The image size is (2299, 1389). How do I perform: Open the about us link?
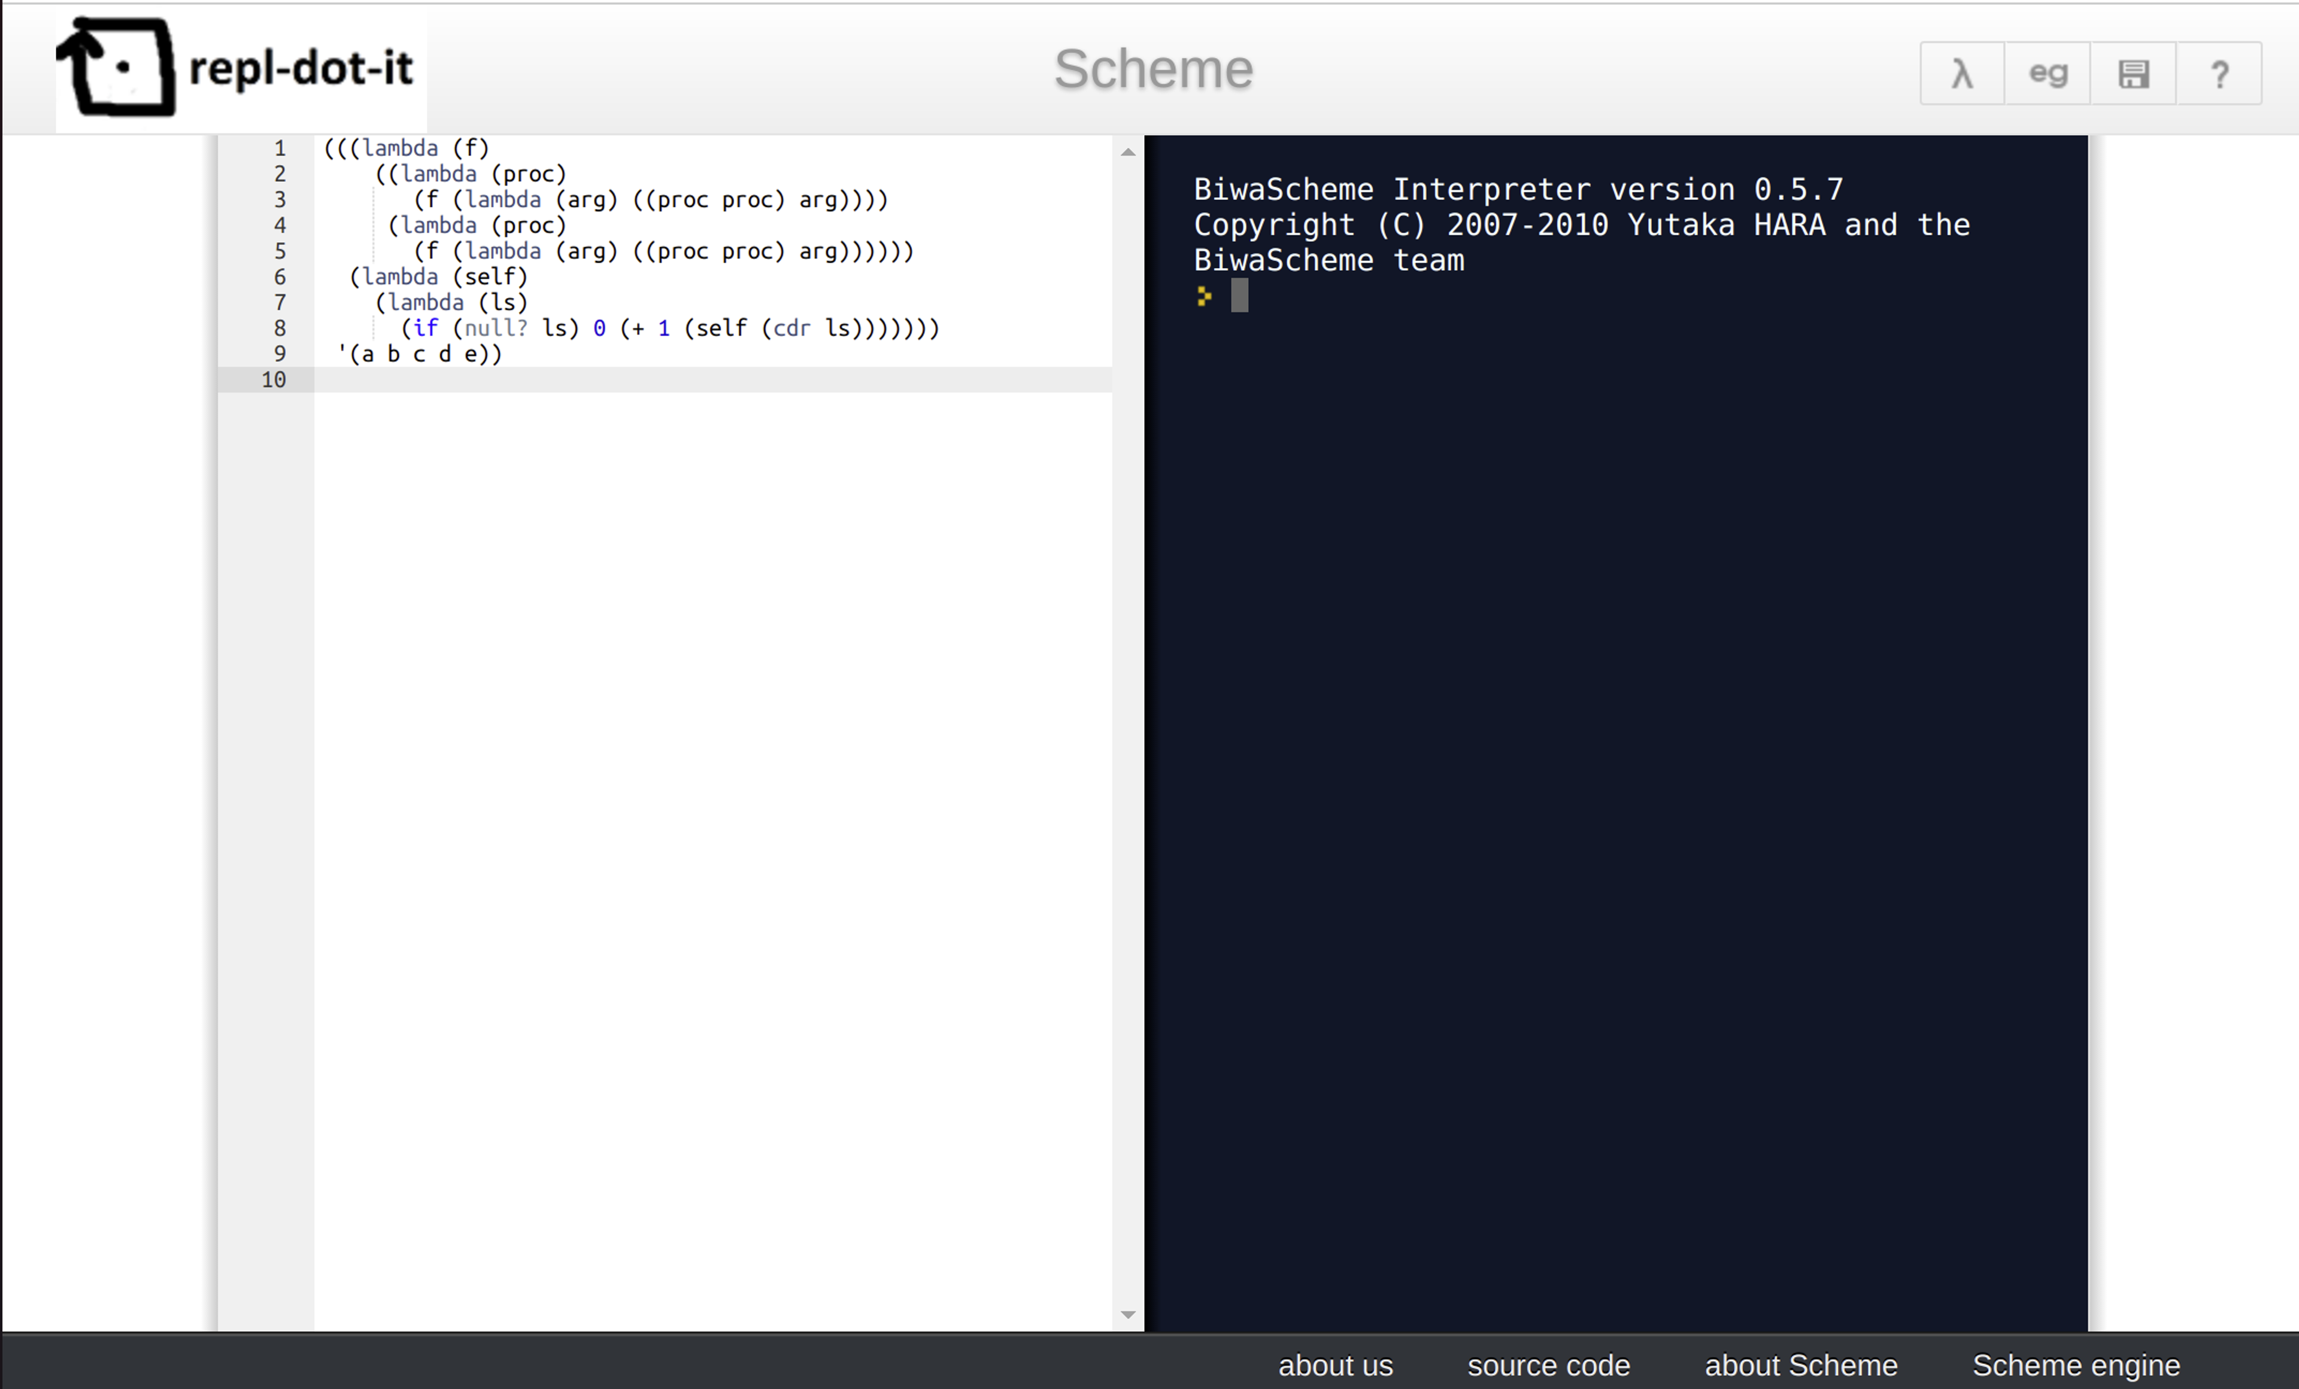click(x=1335, y=1364)
